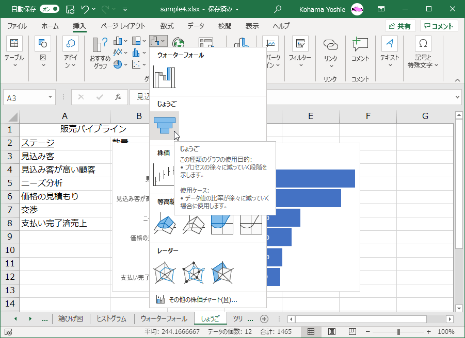Click the search magnifier in title bar

tap(278, 9)
